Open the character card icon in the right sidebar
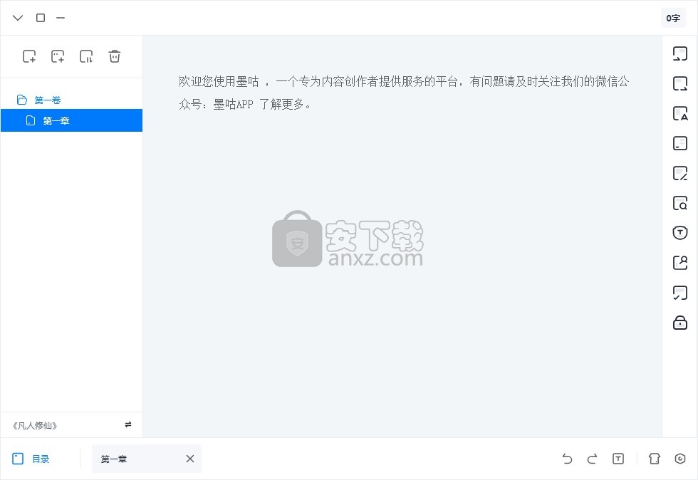Screen dimensions: 698x480 pos(679,263)
